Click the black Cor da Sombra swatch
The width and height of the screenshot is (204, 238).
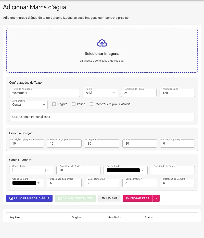click(24, 183)
